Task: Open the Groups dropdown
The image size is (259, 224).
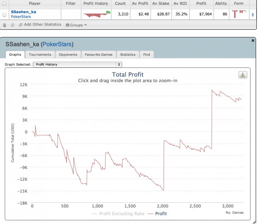Action: point(76,25)
